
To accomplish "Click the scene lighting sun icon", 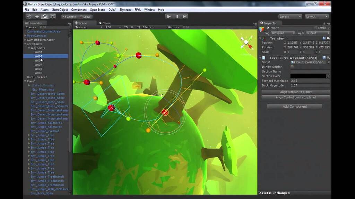I will point(132,27).
